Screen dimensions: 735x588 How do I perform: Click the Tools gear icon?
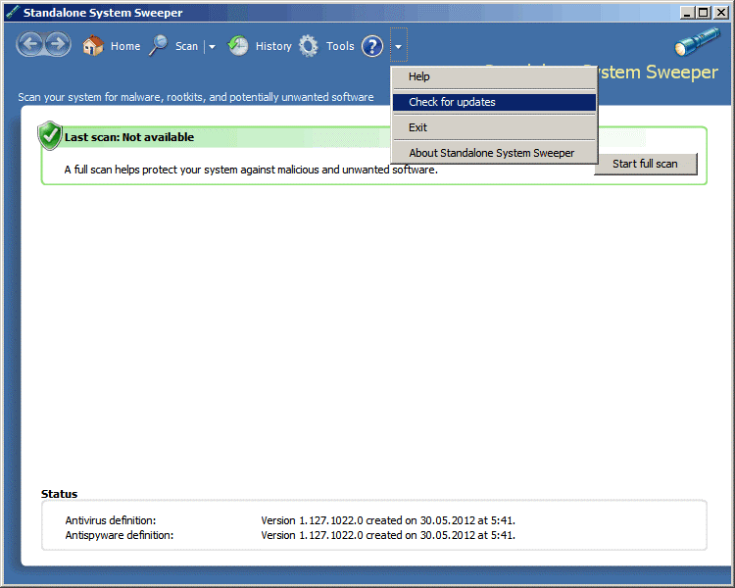[x=309, y=46]
